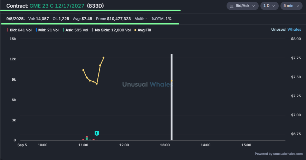Click the Vol: 14,057 value

click(38, 19)
